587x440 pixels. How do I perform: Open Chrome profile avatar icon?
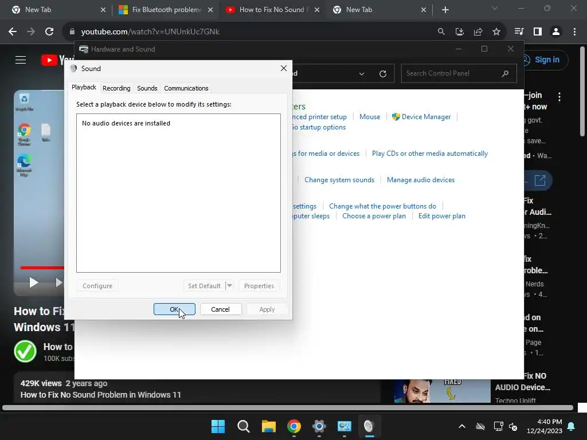point(556,32)
